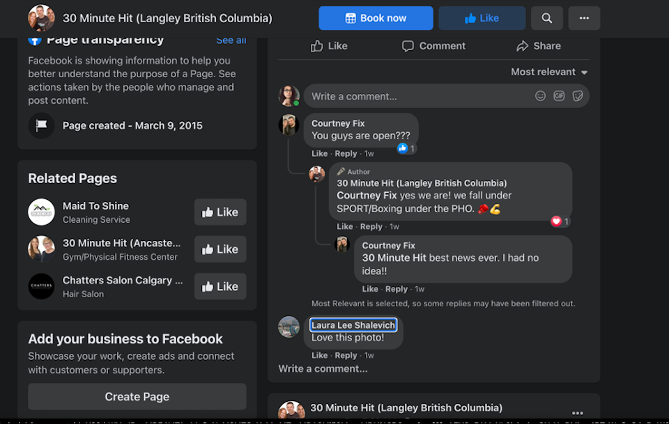The height and width of the screenshot is (424, 669).
Task: Open the 30 Minute Hit (Ancaste... page link
Action: coord(121,243)
